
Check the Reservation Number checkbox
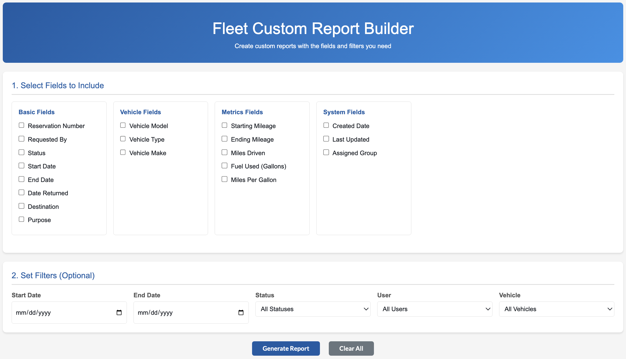tap(21, 125)
